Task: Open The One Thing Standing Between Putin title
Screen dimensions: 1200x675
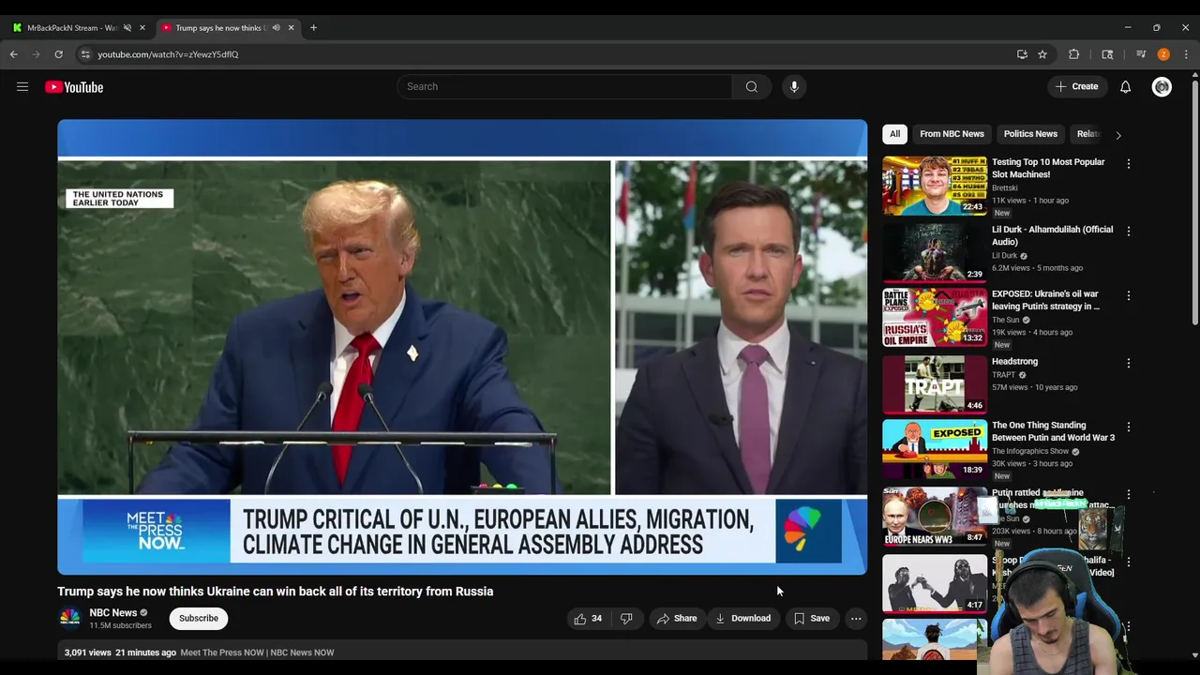Action: pyautogui.click(x=1053, y=431)
